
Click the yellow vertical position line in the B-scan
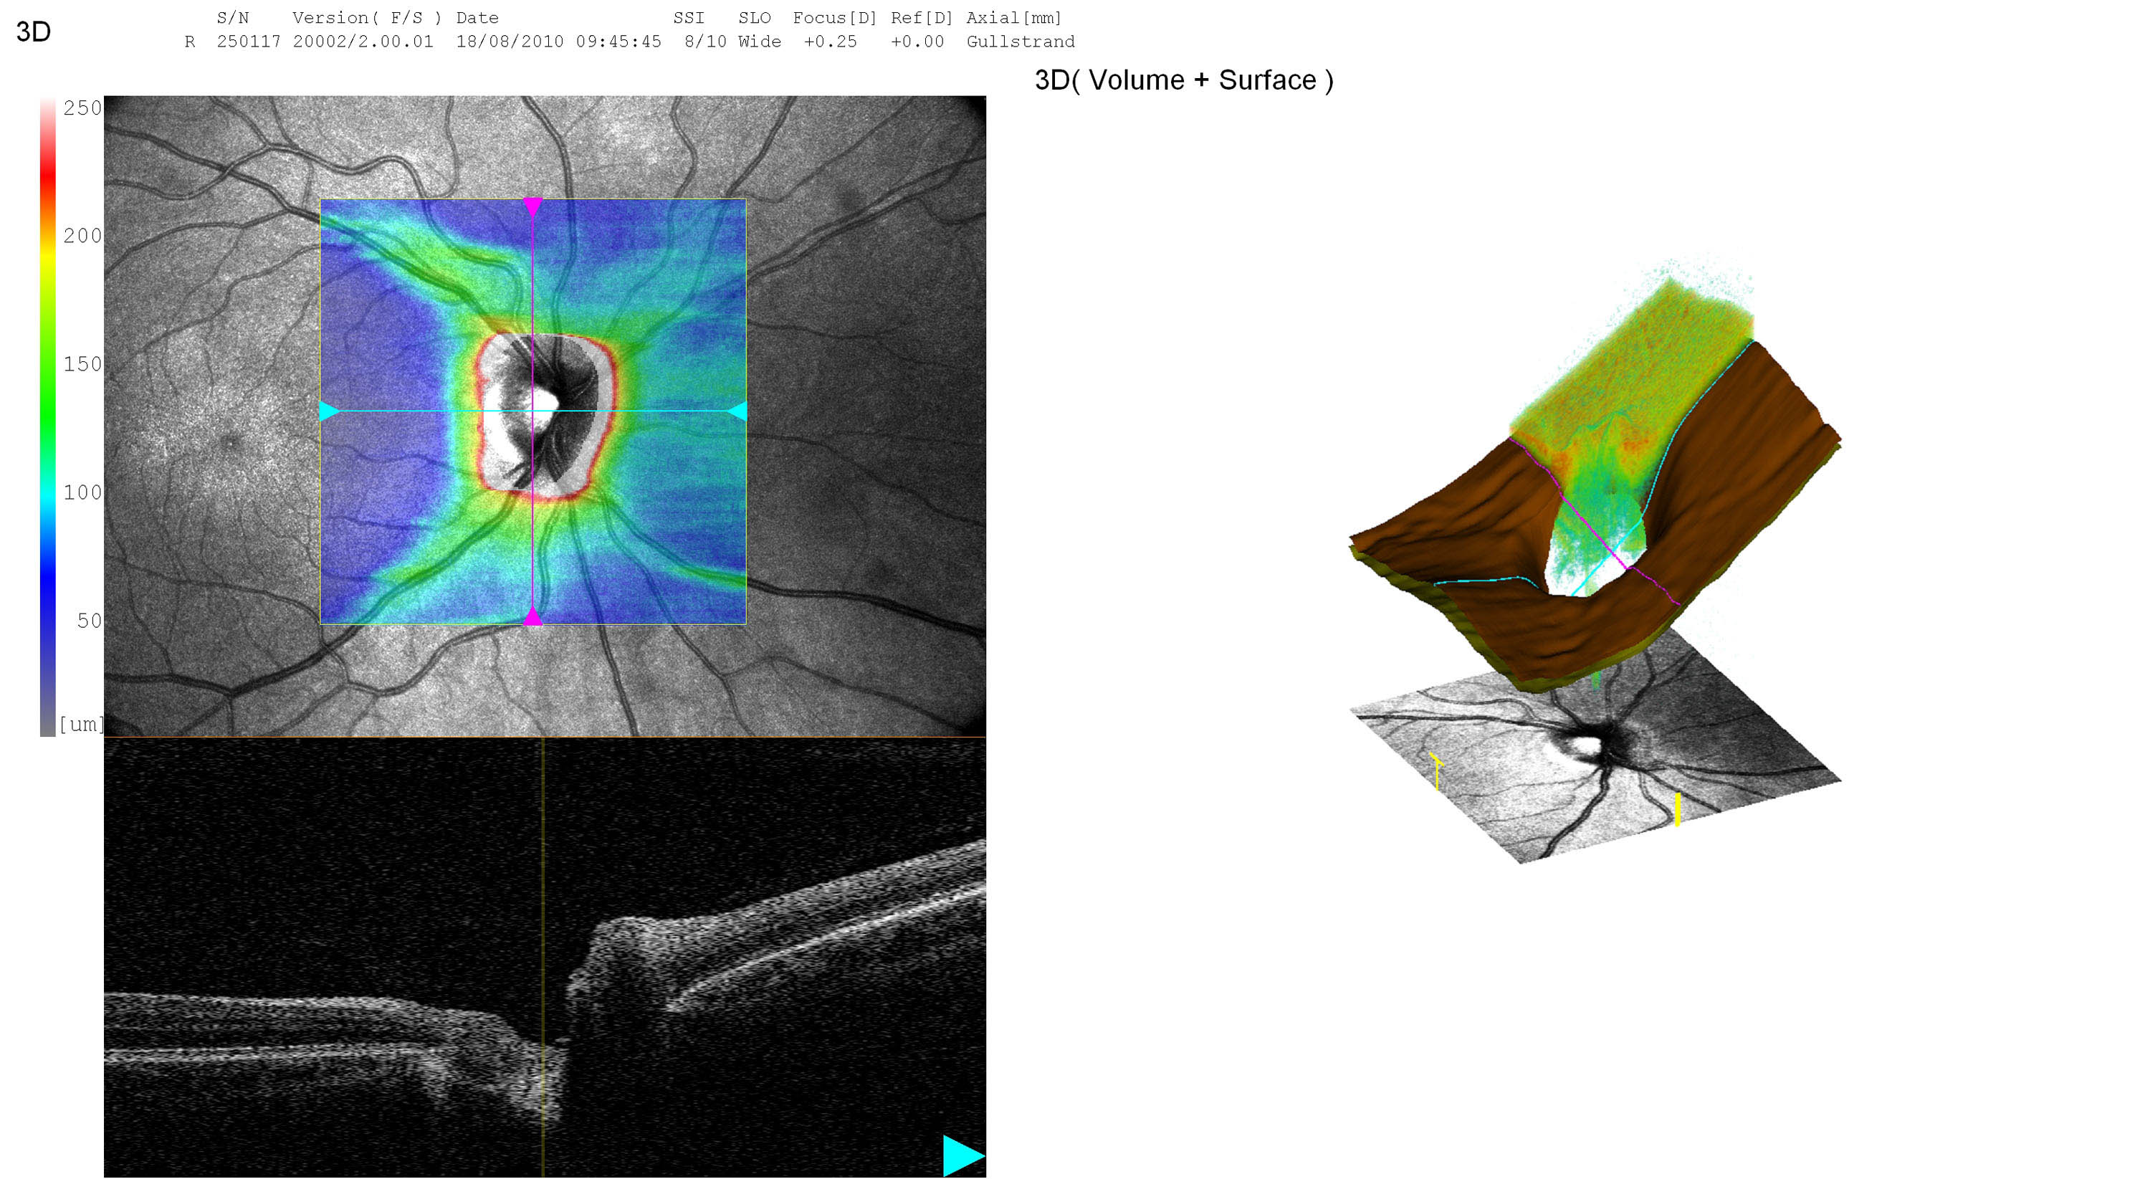pos(543,957)
